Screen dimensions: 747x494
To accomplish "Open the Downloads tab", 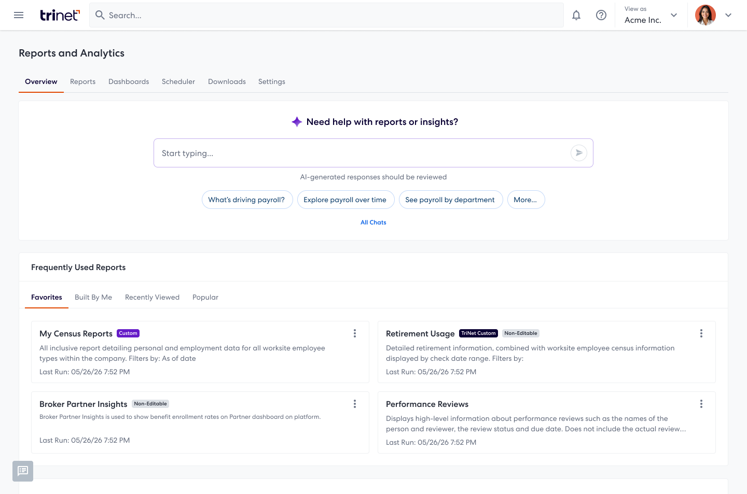I will point(227,81).
